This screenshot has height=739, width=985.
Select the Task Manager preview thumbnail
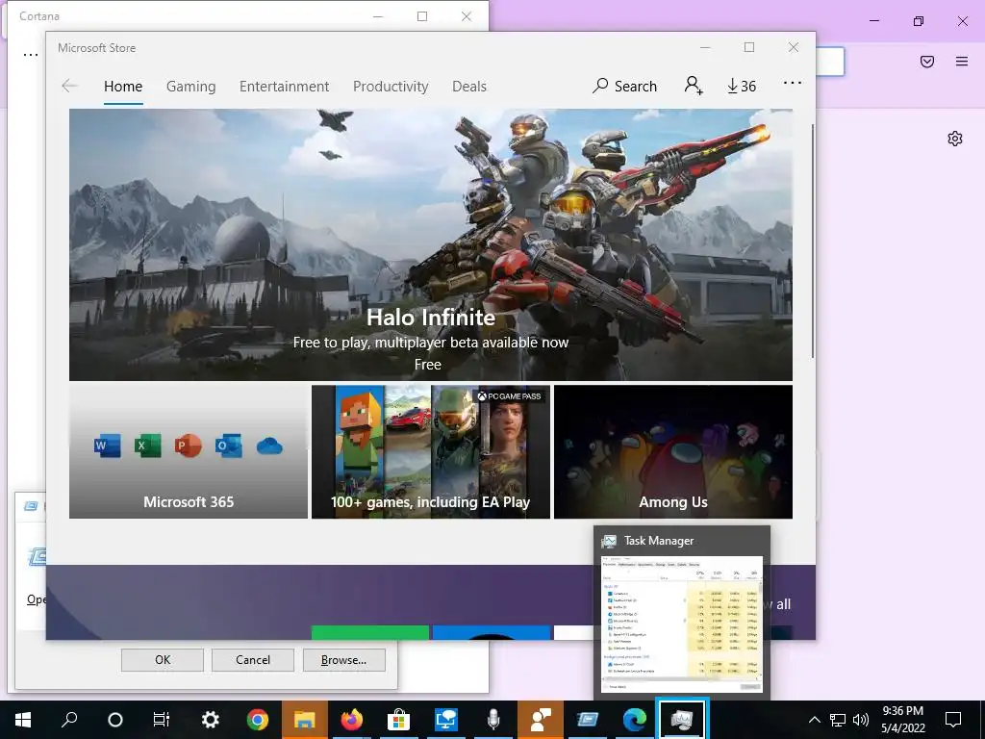(682, 624)
